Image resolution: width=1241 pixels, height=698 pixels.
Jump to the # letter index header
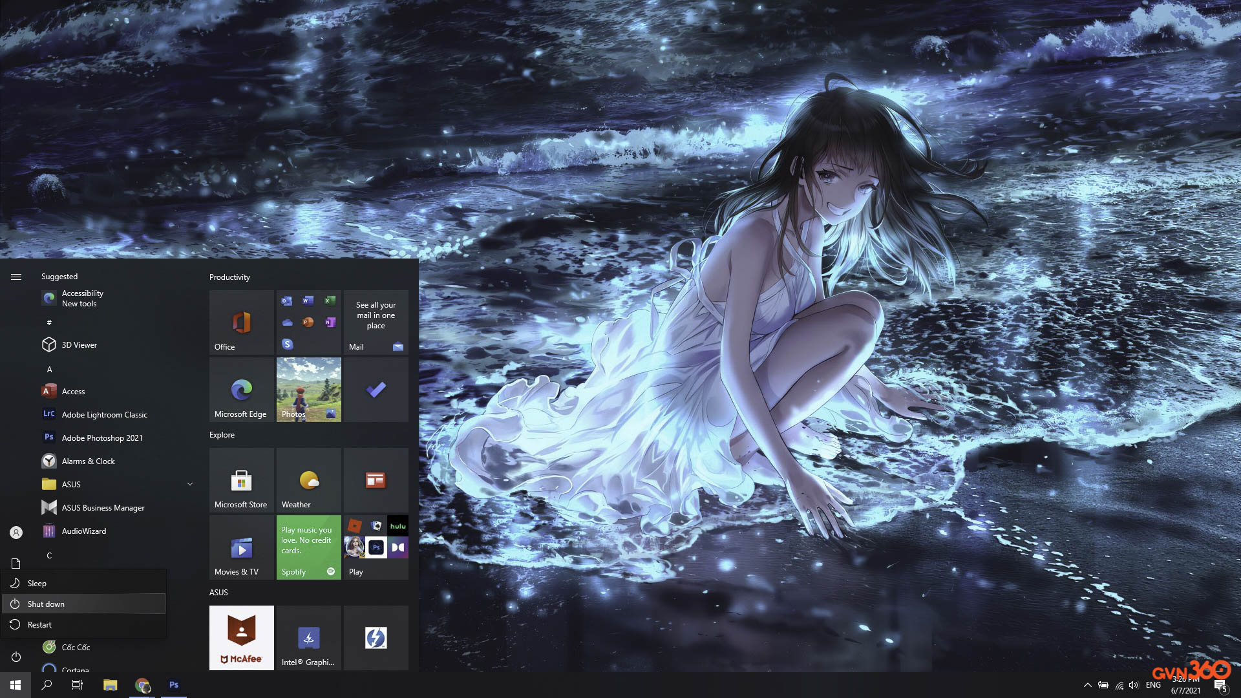pyautogui.click(x=49, y=323)
